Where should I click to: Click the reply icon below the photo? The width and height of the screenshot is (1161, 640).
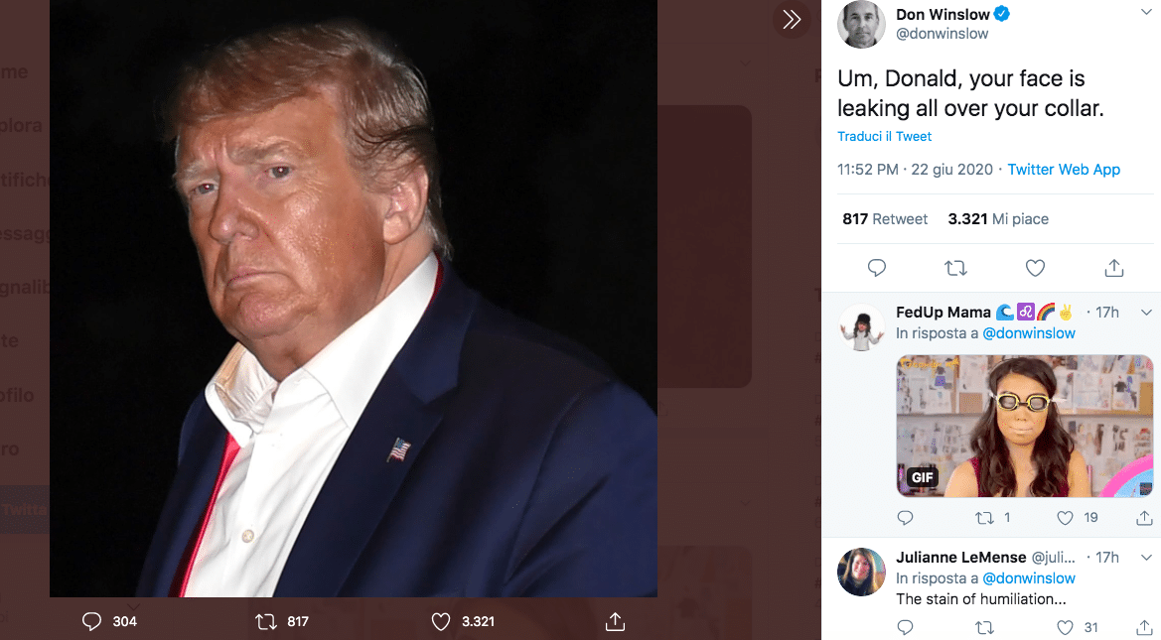(x=91, y=621)
